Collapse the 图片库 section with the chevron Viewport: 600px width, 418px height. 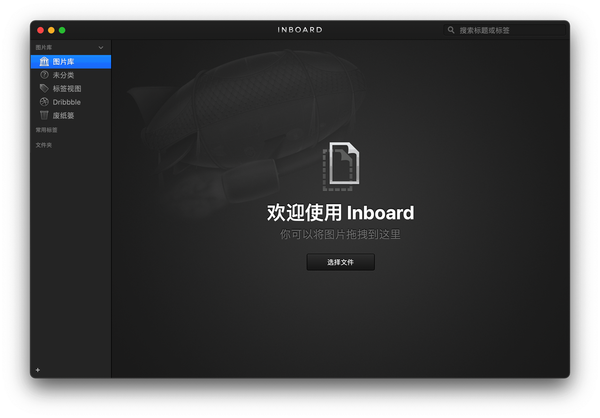pyautogui.click(x=101, y=47)
